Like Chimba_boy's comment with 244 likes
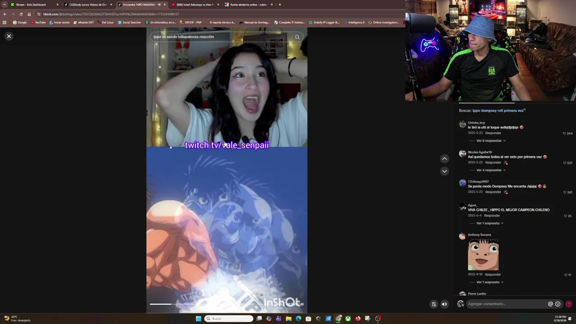576x324 pixels. tap(564, 133)
